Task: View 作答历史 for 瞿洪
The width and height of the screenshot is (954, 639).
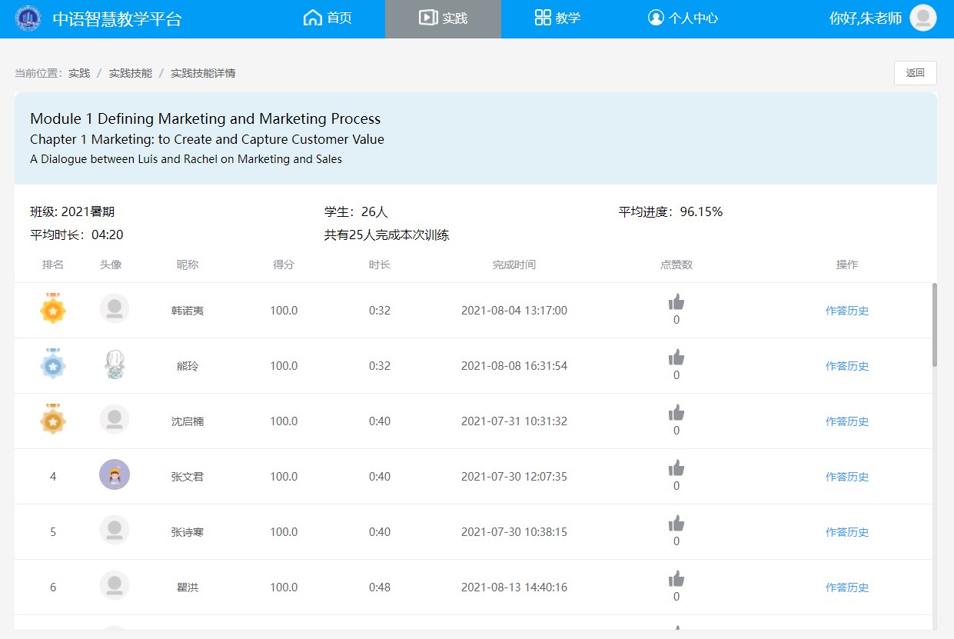Action: pyautogui.click(x=846, y=587)
